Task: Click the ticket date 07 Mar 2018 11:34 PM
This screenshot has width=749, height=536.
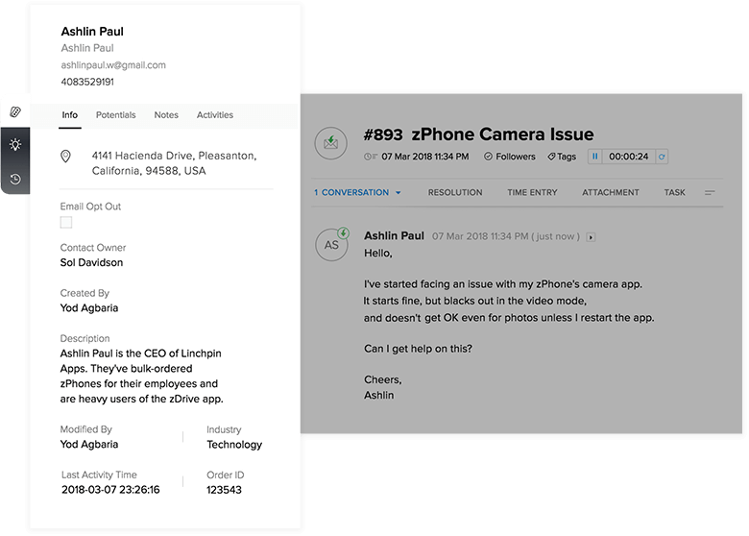Action: click(x=425, y=157)
